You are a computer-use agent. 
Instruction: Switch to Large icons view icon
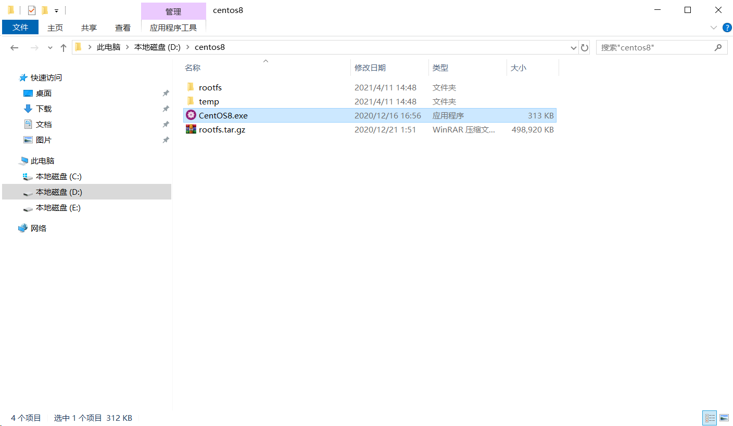[x=724, y=418]
